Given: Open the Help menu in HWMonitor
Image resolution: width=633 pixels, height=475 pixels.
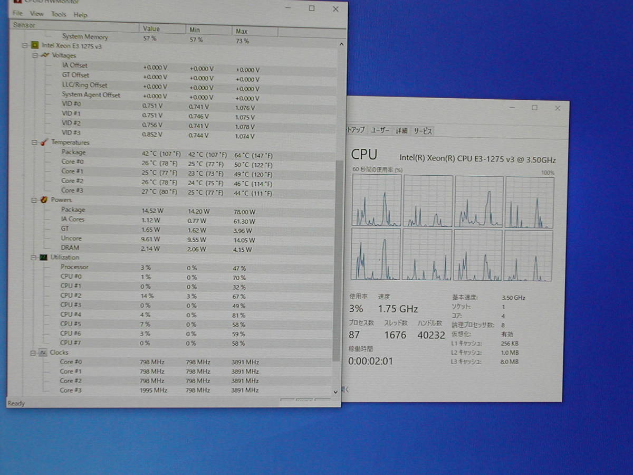Looking at the screenshot, I should (x=80, y=15).
